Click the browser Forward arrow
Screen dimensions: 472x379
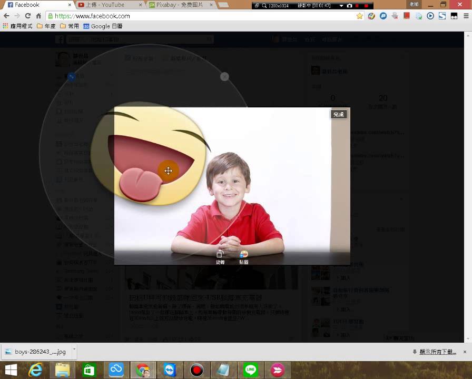point(17,16)
